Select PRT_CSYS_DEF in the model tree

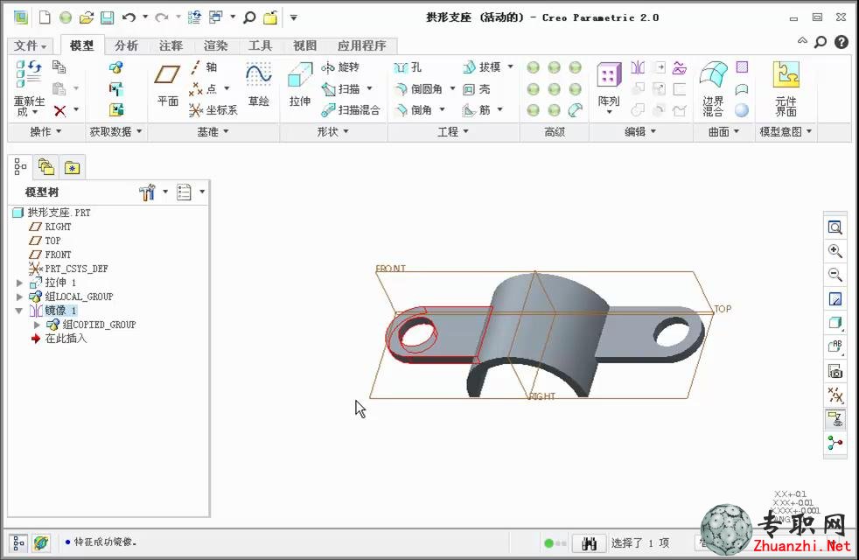[x=68, y=269]
